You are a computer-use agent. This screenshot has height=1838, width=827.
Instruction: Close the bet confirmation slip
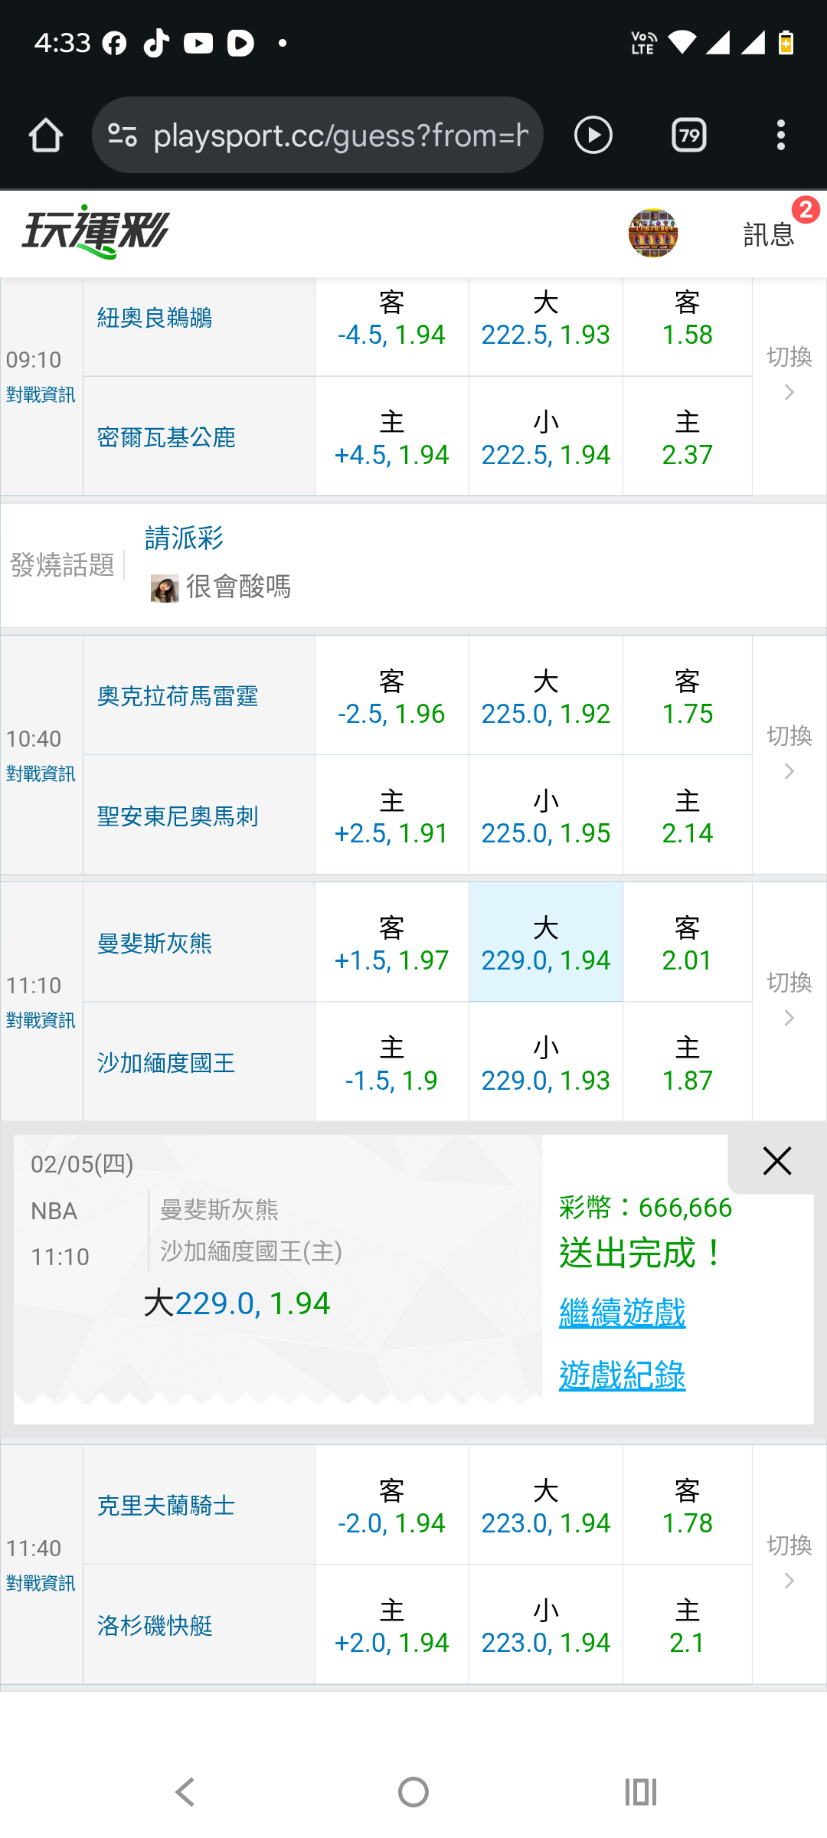coord(776,1161)
